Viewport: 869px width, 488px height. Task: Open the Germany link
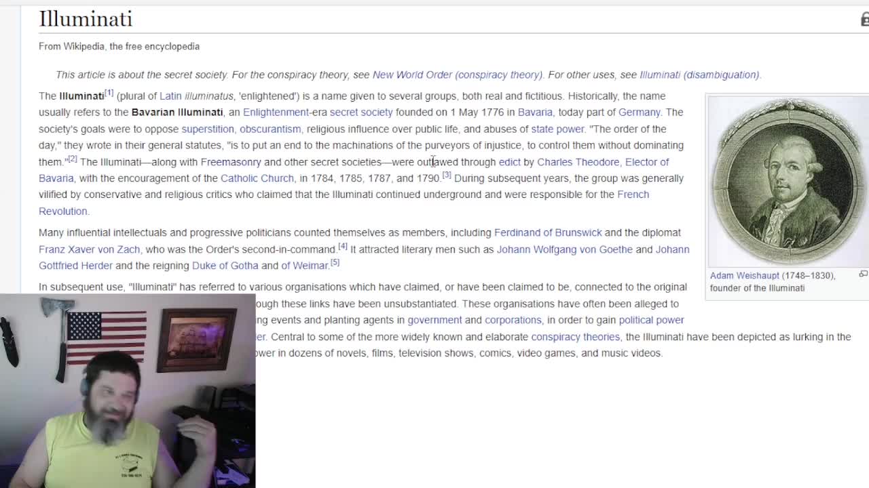(639, 113)
